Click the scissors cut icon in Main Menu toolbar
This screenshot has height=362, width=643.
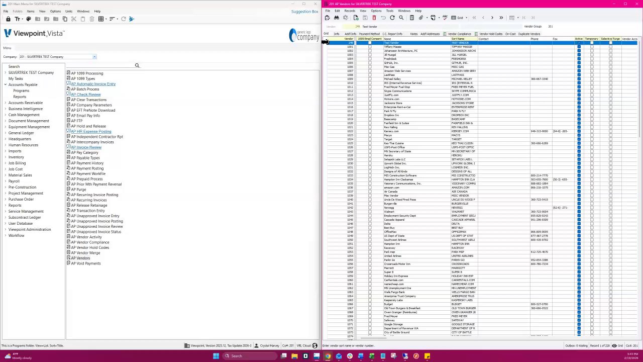(74, 19)
